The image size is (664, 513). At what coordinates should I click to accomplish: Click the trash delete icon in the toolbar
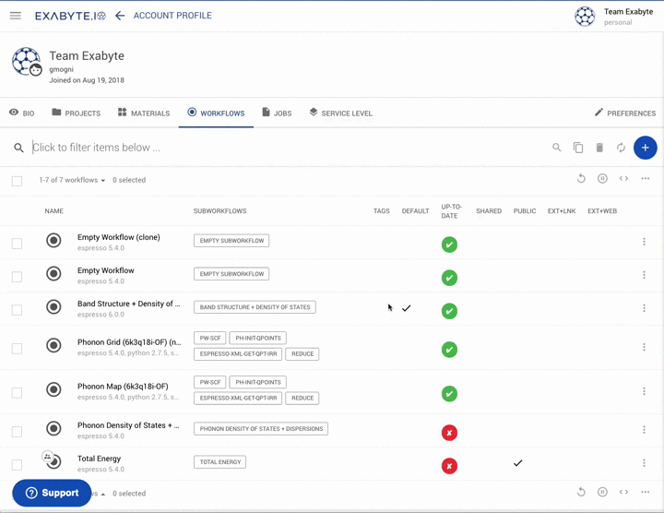599,148
